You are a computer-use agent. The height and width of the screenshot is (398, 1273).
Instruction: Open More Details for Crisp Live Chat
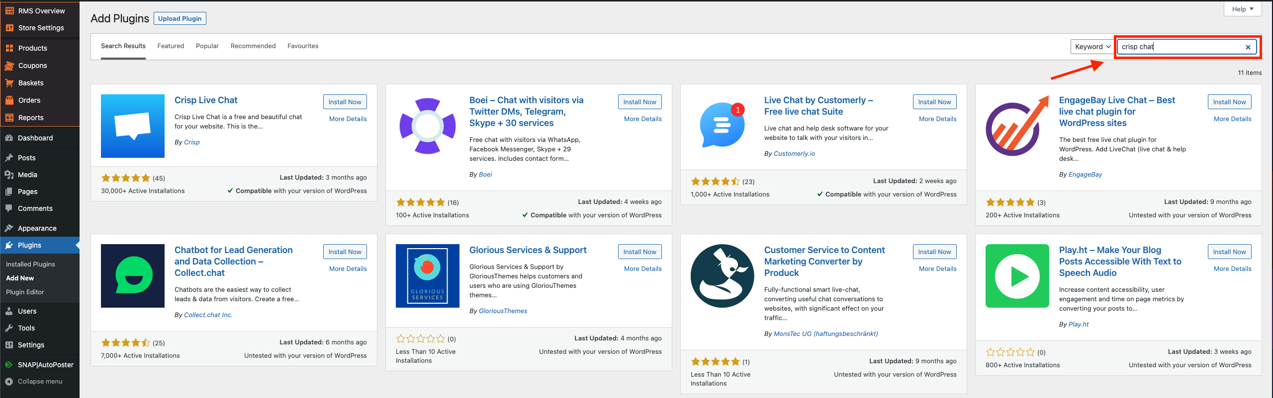(x=348, y=119)
